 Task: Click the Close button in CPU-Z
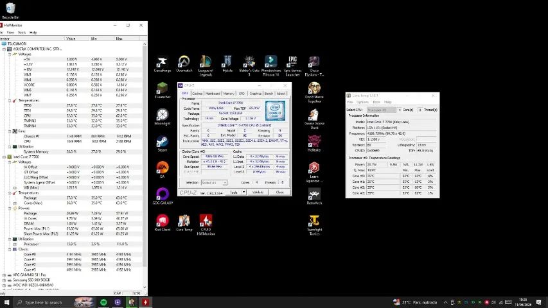pyautogui.click(x=280, y=193)
